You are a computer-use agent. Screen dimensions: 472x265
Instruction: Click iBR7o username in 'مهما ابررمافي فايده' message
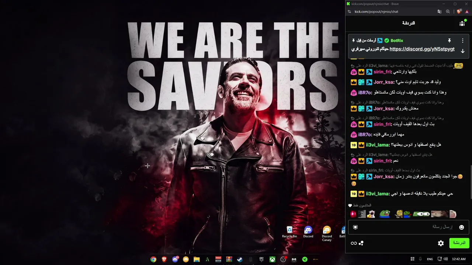365,135
